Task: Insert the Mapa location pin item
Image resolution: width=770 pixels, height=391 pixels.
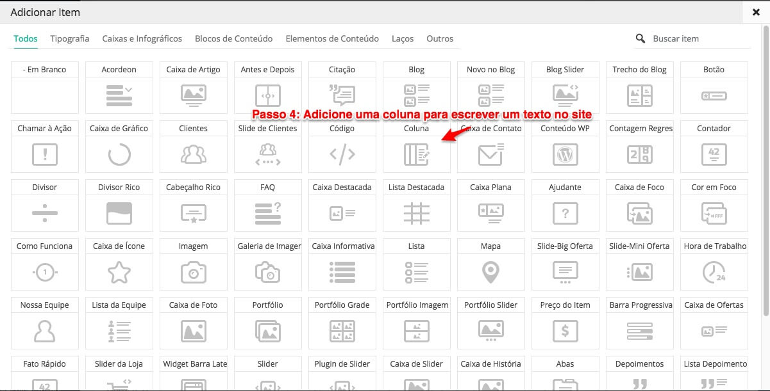Action: click(x=490, y=272)
